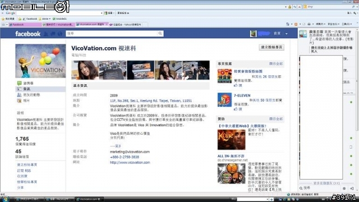Viewport: 359px width, 202px height.
Task: Close the active VicoVation browser tab
Action: (x=107, y=24)
